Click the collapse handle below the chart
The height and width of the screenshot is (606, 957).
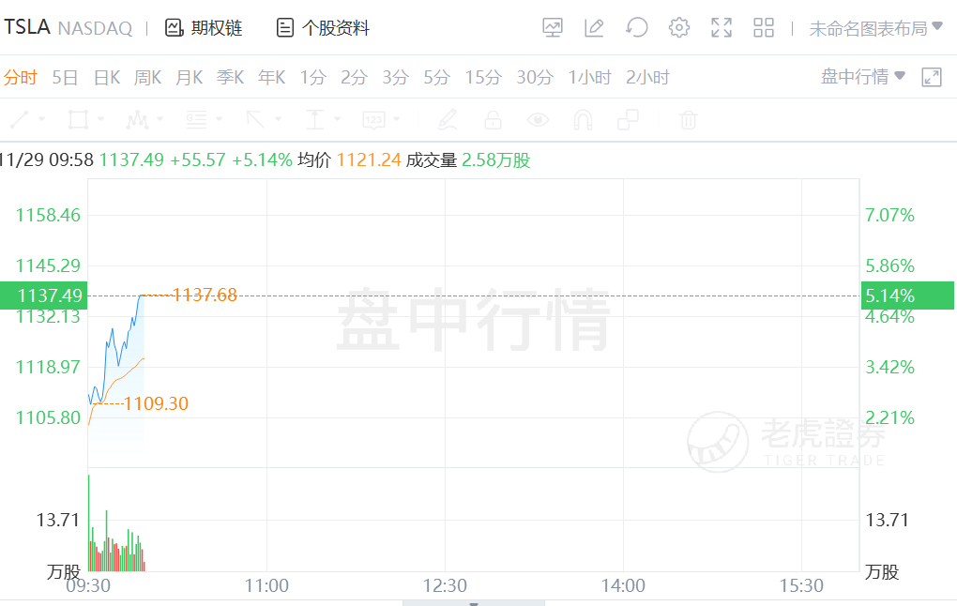click(x=473, y=603)
